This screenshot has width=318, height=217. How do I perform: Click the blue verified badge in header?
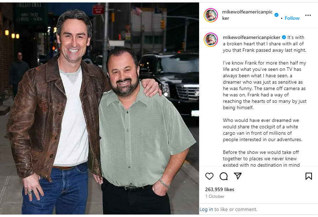tap(276, 15)
